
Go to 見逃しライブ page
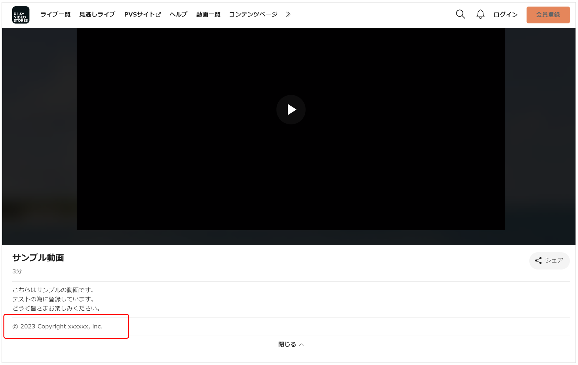click(x=97, y=14)
